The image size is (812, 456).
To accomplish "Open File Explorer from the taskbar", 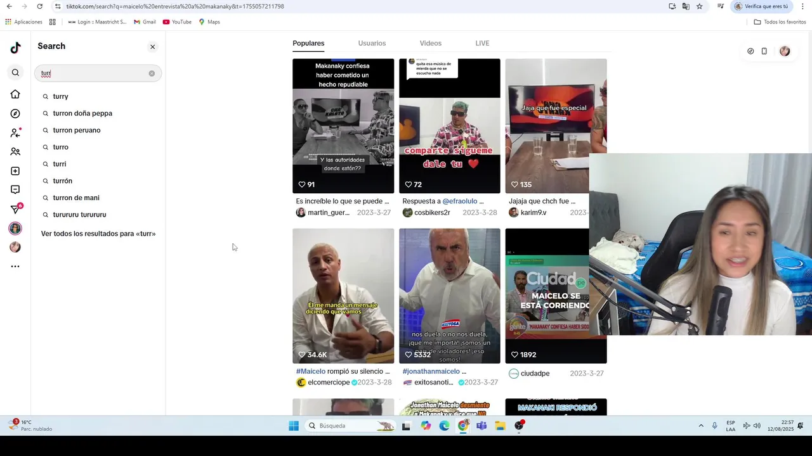I will [x=500, y=426].
